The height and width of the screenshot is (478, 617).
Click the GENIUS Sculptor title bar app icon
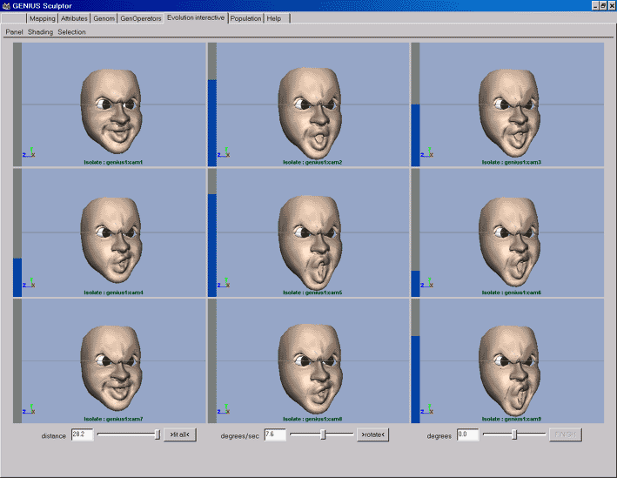(6, 5)
